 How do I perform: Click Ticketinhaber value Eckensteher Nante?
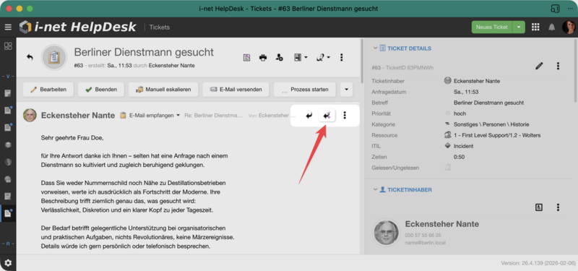477,81
